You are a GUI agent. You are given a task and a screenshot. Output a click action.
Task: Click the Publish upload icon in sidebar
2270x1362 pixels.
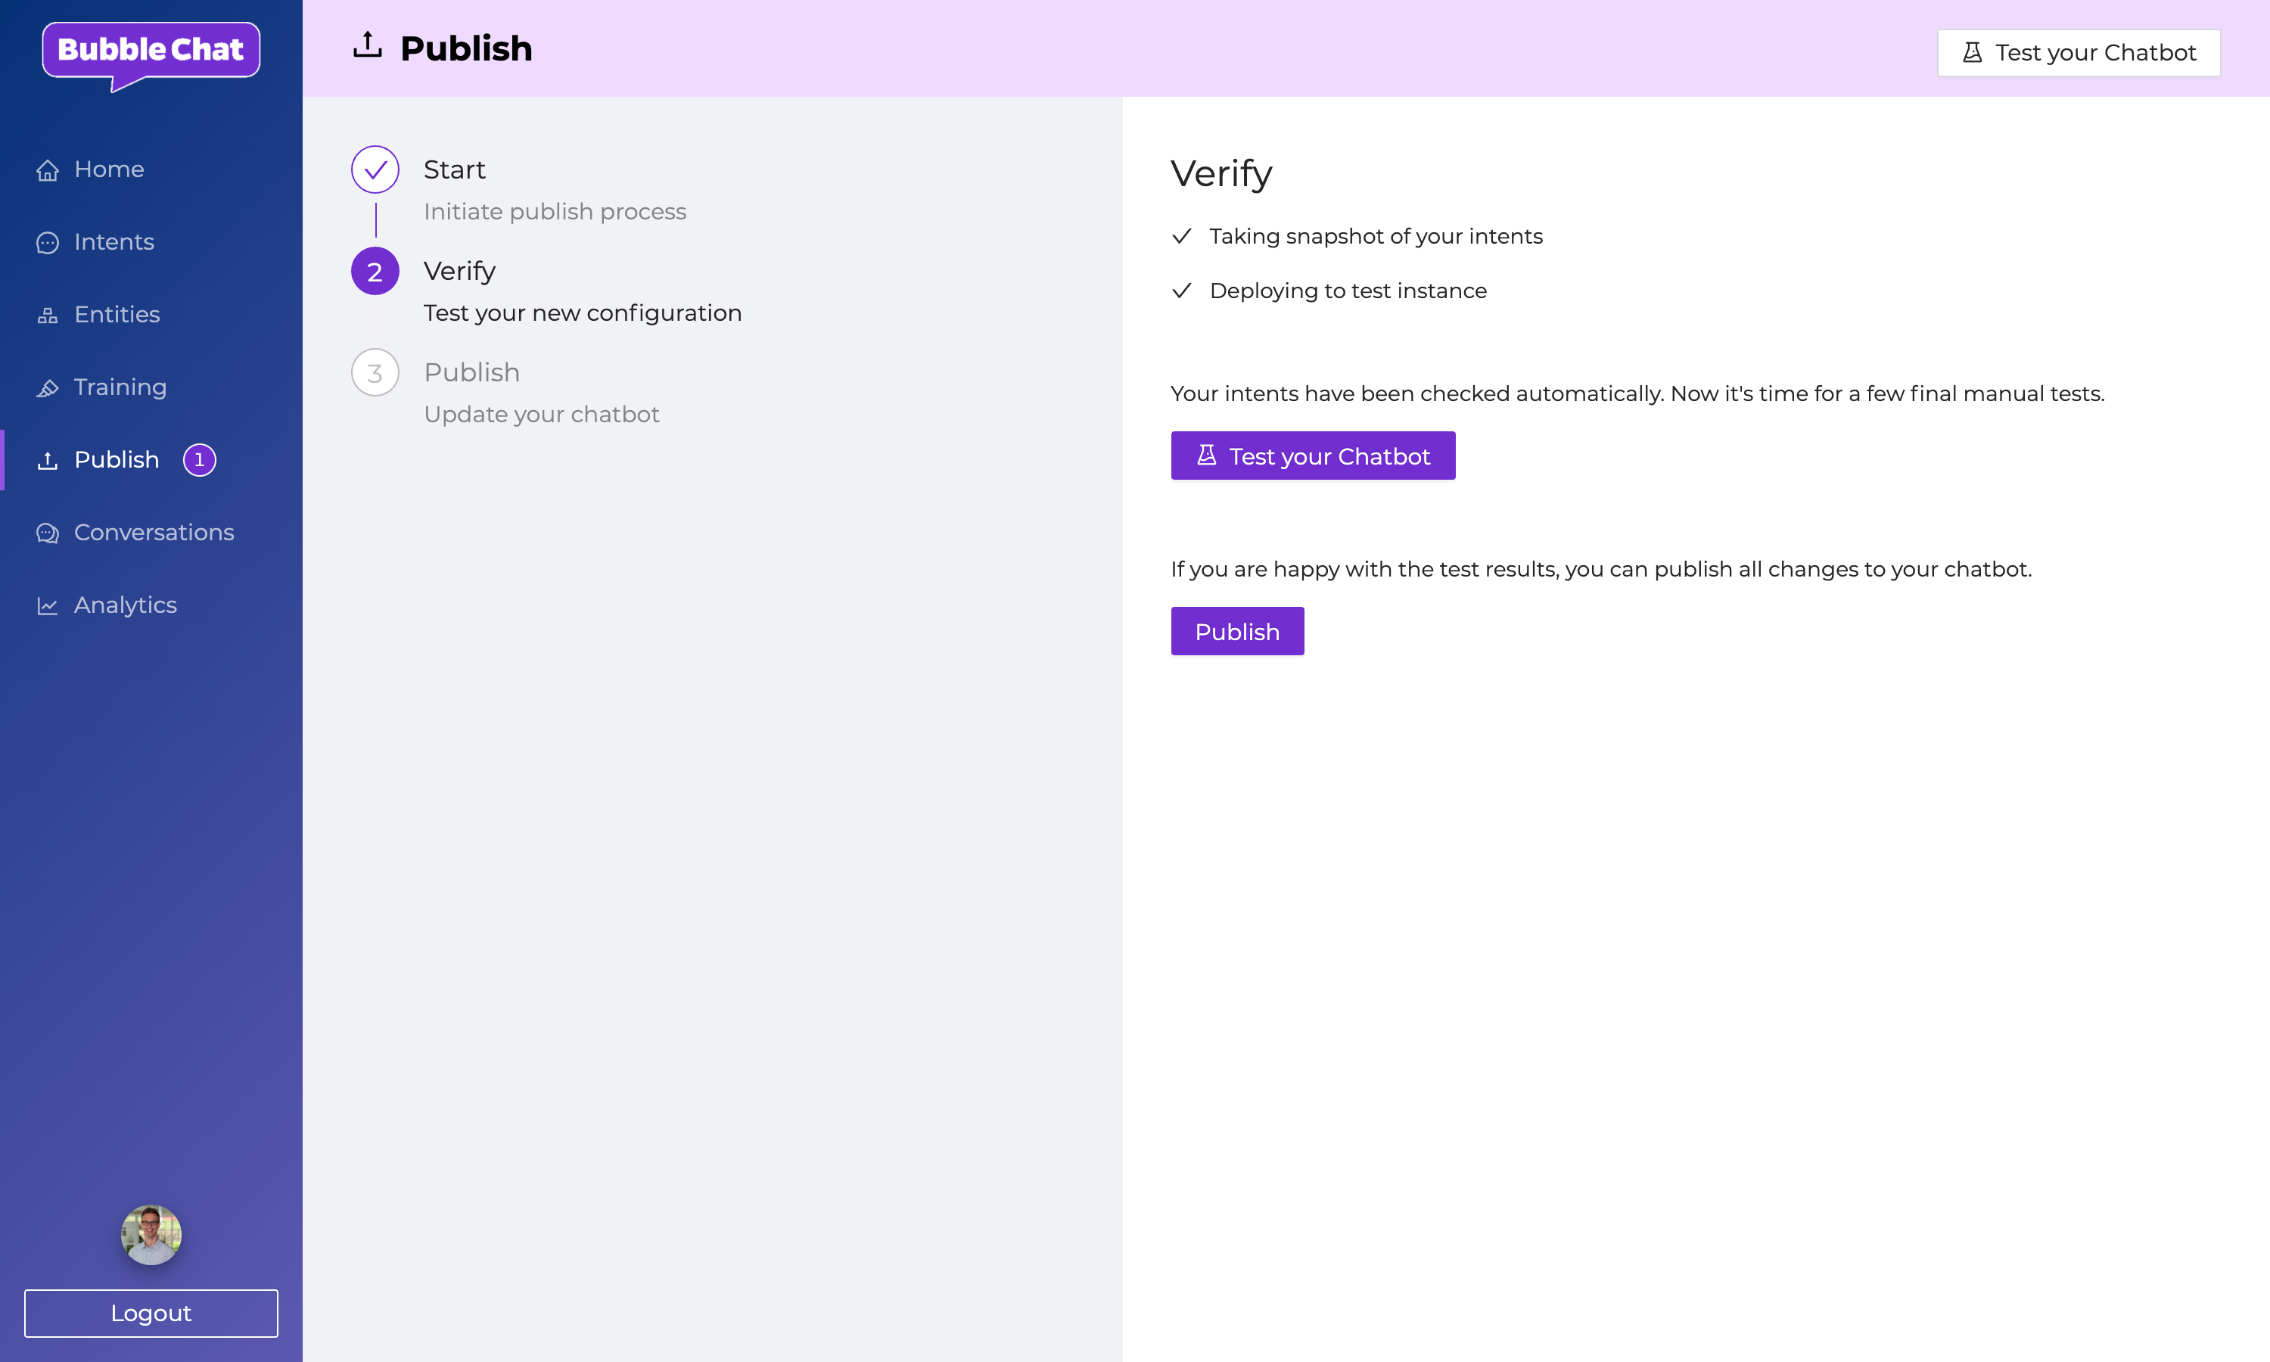(48, 461)
